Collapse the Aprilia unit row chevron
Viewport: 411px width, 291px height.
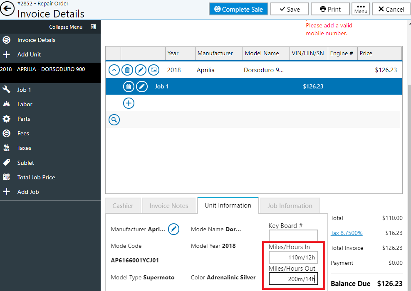(114, 70)
